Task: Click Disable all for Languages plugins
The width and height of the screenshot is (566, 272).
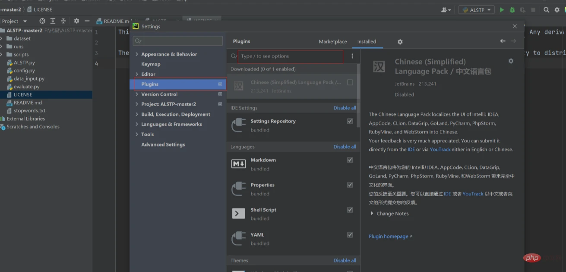Action: pos(345,147)
